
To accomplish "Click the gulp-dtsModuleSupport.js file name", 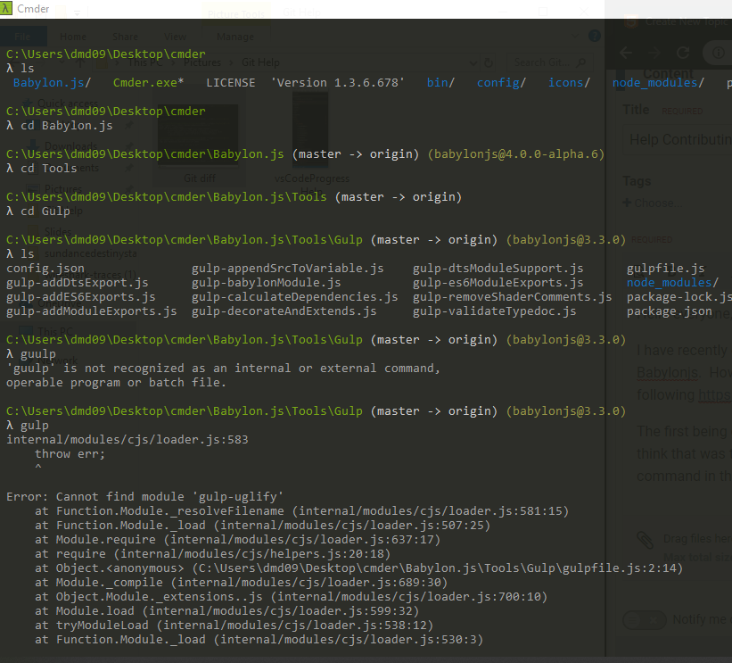I will (x=498, y=269).
